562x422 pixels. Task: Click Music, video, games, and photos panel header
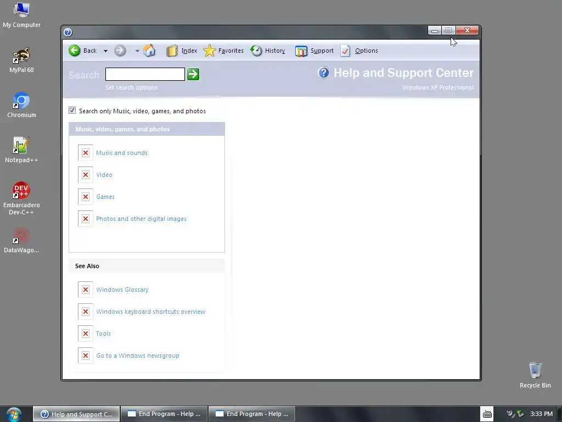click(147, 129)
